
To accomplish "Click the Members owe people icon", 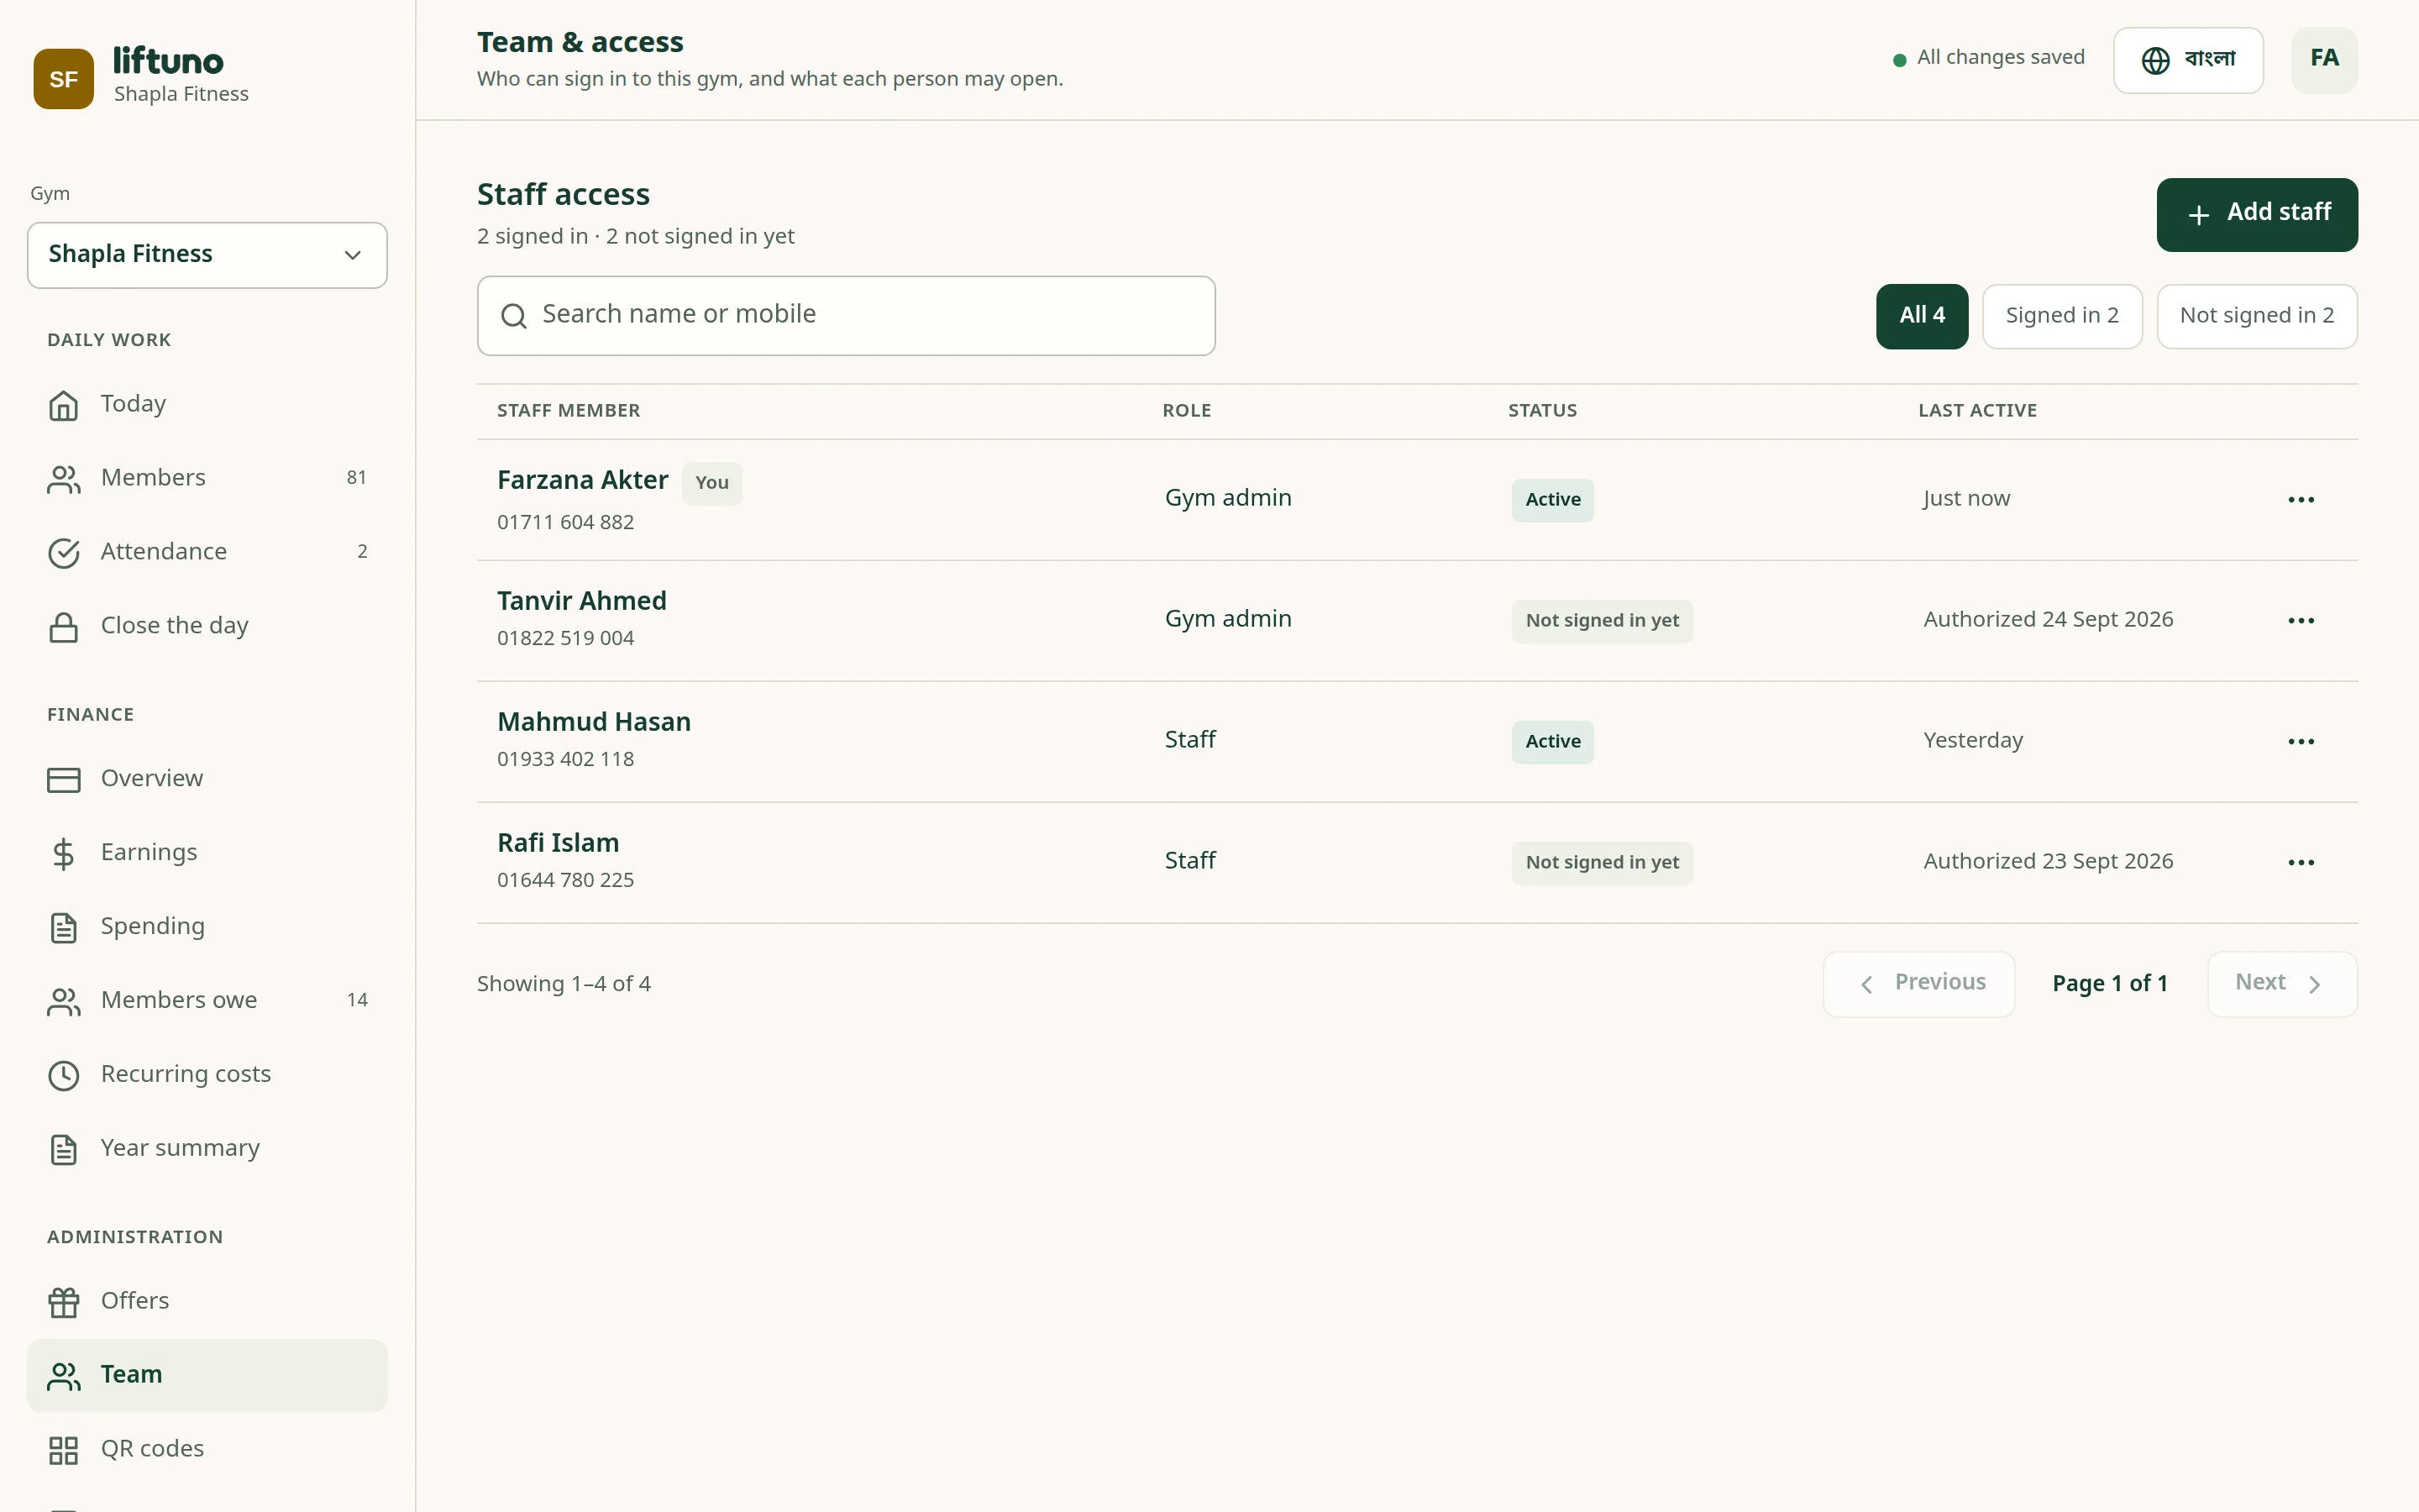I will 63,1002.
